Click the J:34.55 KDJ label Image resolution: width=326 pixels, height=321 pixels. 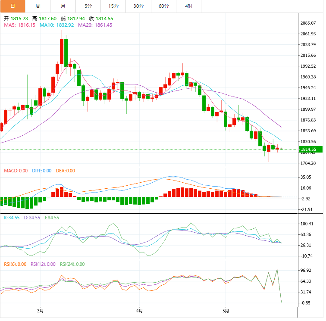pyautogui.click(x=52, y=218)
